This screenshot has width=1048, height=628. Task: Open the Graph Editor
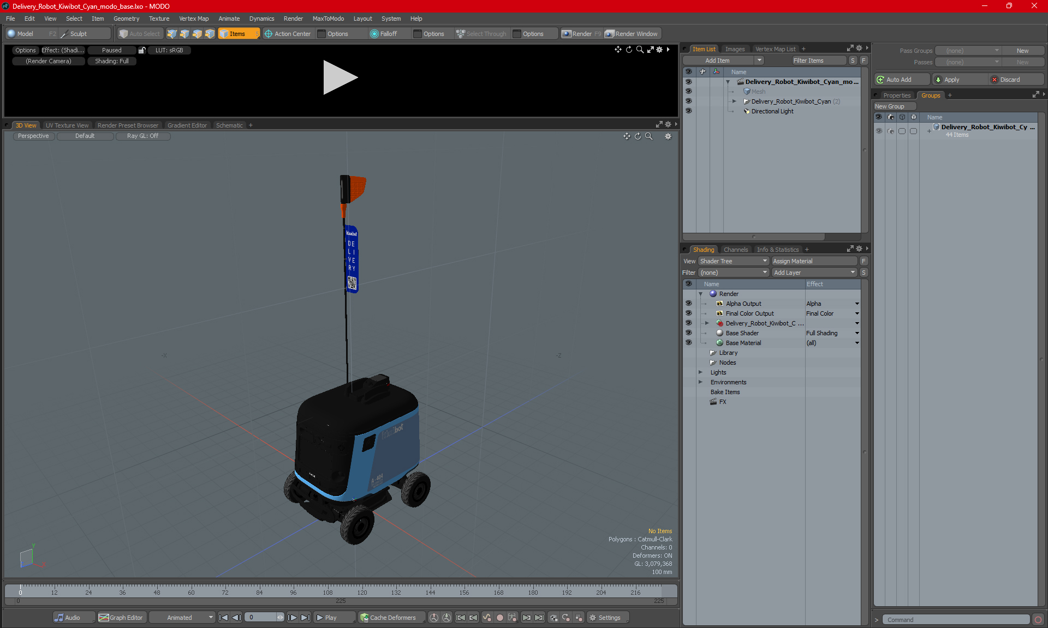coord(121,618)
